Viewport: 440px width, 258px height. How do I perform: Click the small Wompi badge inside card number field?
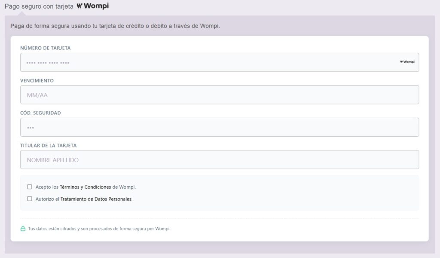point(407,62)
